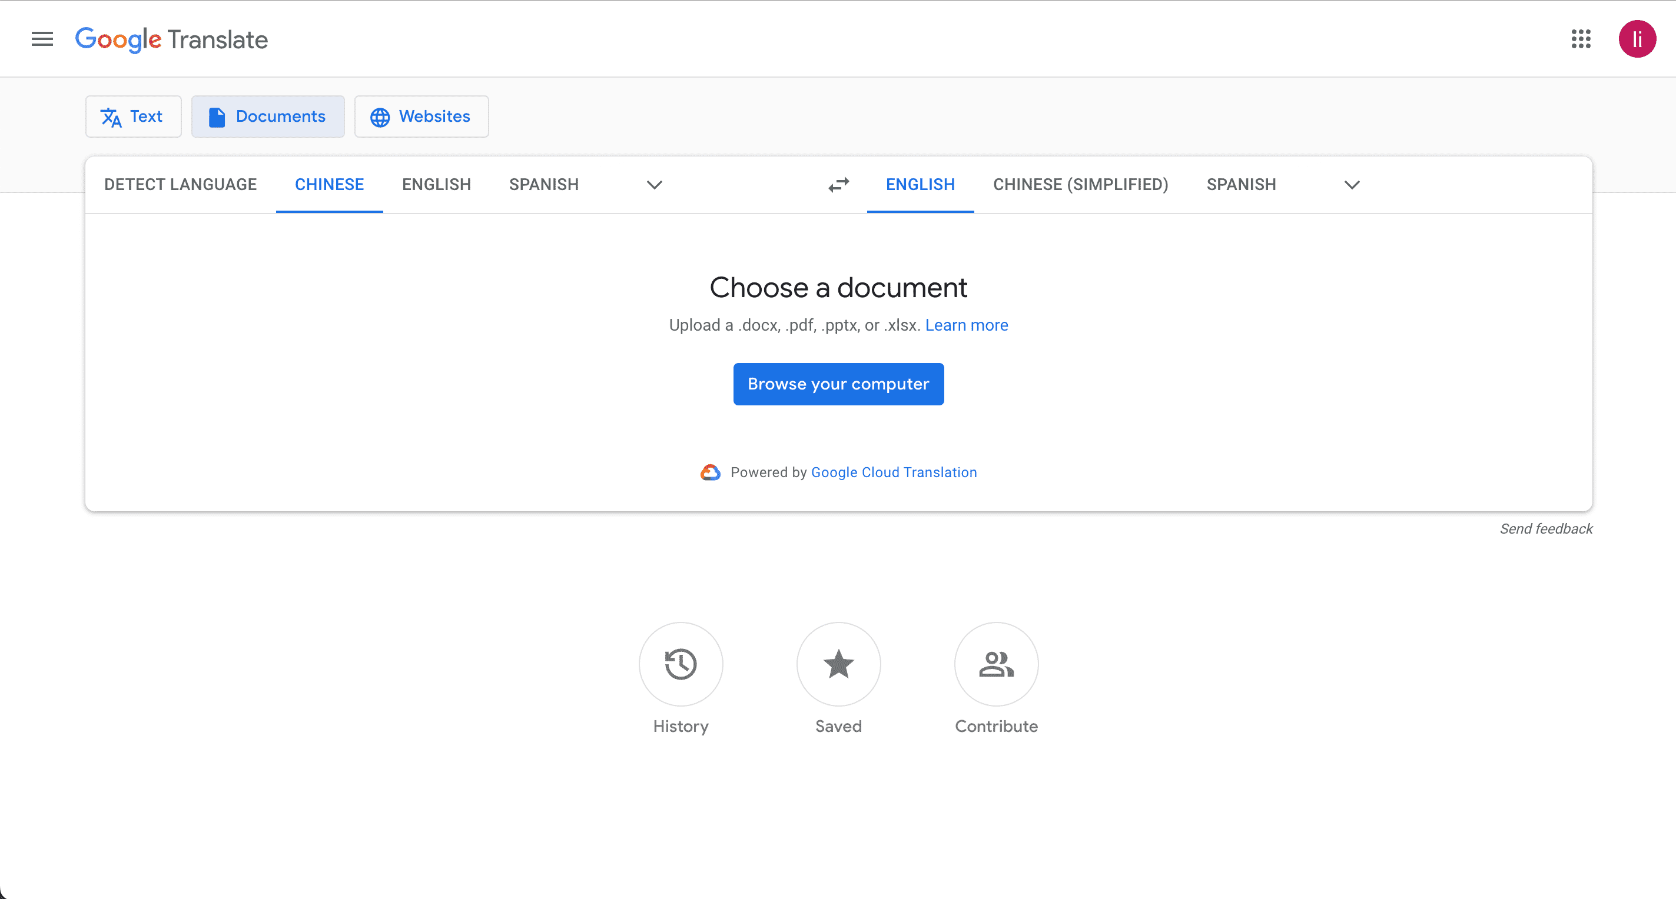Click Send feedback link
The width and height of the screenshot is (1676, 899).
click(1546, 528)
